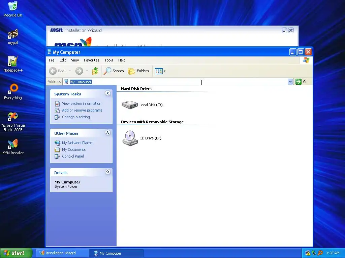The width and height of the screenshot is (345, 258).
Task: Select the mypal desktop shortcut
Action: click(x=13, y=37)
